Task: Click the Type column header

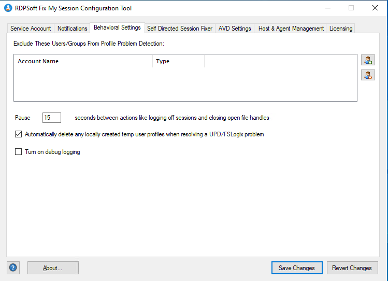Action: [x=178, y=61]
